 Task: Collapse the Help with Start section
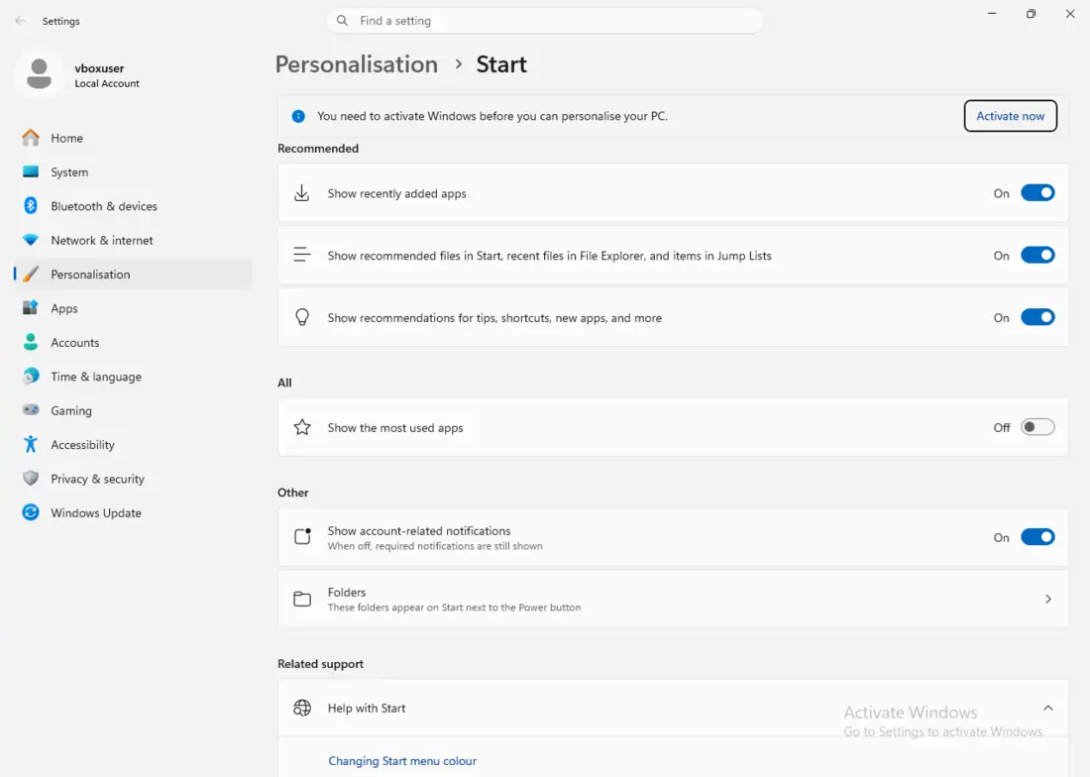point(1048,709)
